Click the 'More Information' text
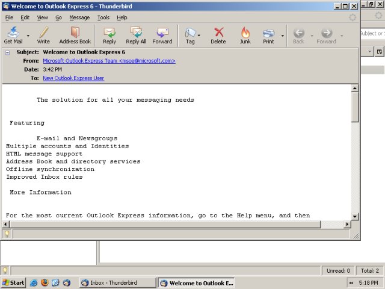This screenshot has height=289, width=385. tap(40, 193)
